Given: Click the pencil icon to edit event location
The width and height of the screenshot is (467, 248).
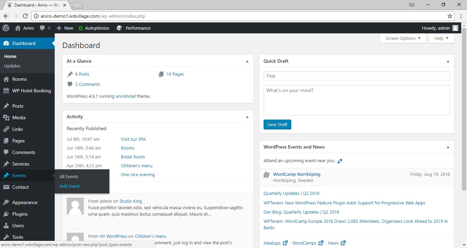Looking at the screenshot, I should 340,161.
